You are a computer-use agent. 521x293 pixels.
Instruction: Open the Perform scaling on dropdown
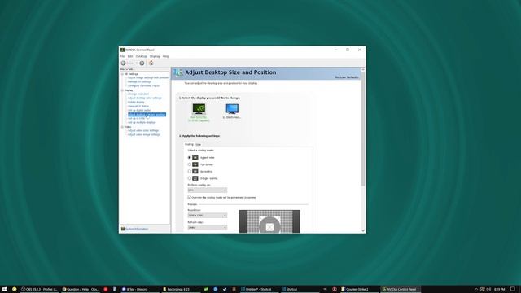point(208,190)
